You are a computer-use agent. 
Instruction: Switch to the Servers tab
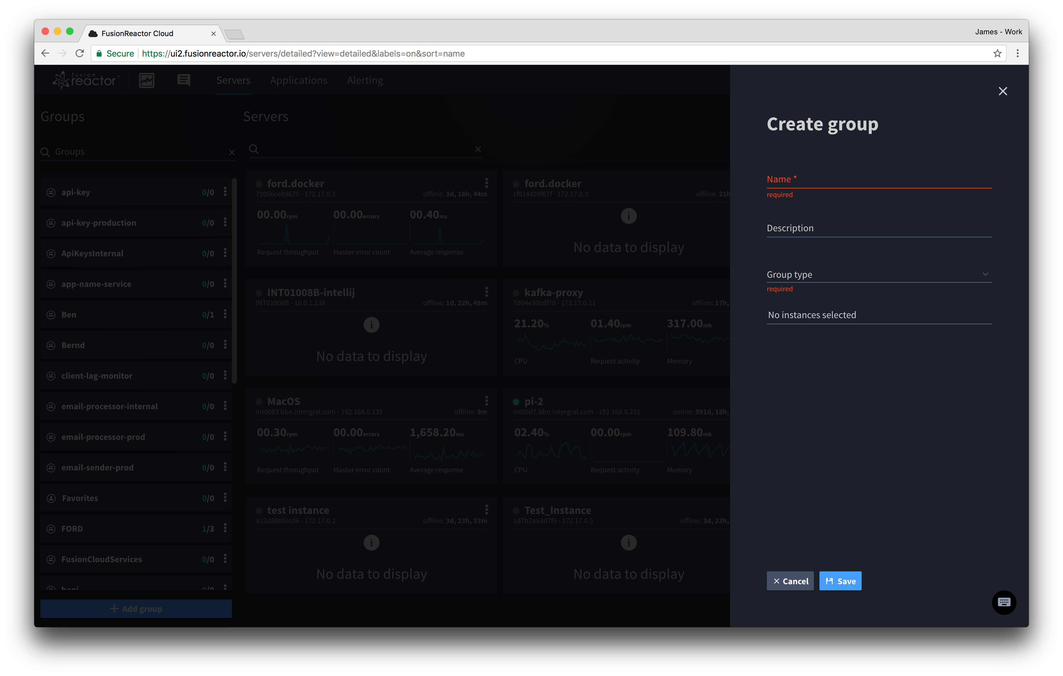[233, 80]
